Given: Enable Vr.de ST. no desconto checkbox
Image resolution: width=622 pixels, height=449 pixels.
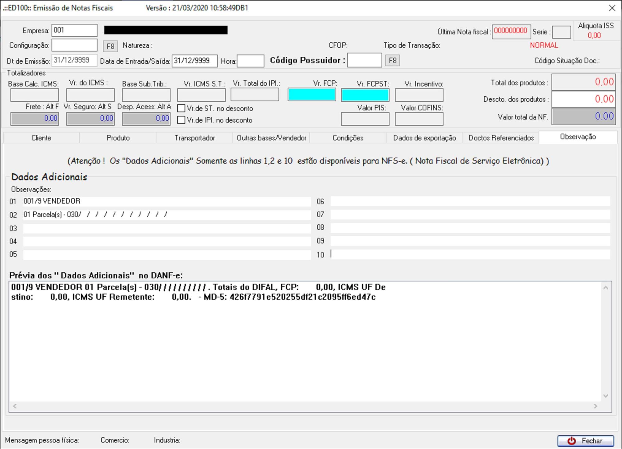Looking at the screenshot, I should (181, 108).
